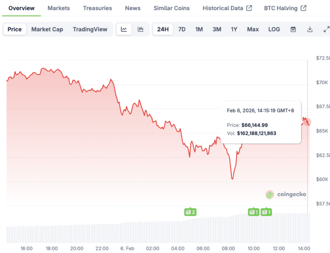Open the Treasuries tab
This screenshot has width=330, height=253.
coord(97,8)
